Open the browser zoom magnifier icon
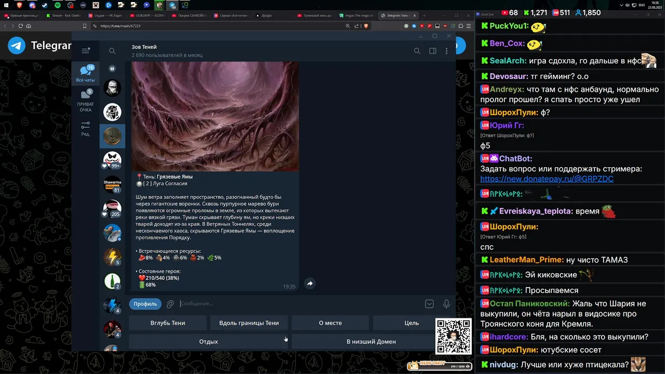Image resolution: width=665 pixels, height=374 pixels. pos(348,26)
